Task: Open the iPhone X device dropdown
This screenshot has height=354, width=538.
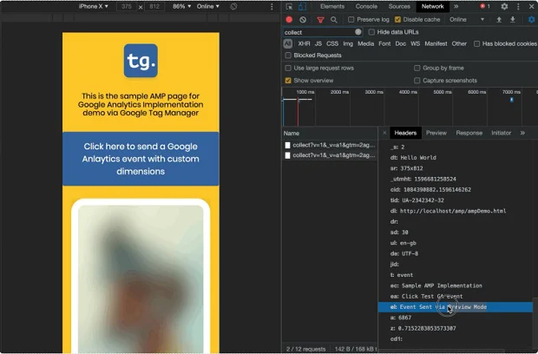Action: [94, 6]
